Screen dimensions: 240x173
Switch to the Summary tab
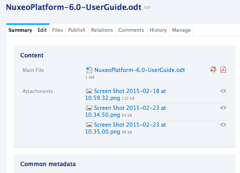[x=20, y=30]
